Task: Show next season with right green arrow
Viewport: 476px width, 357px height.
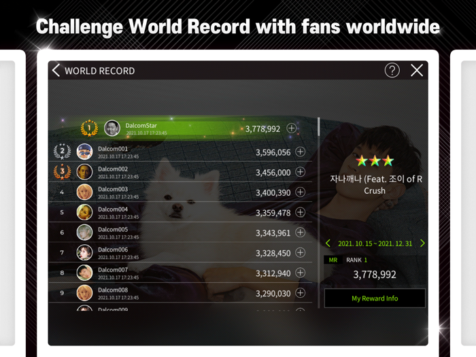Action: pos(422,243)
